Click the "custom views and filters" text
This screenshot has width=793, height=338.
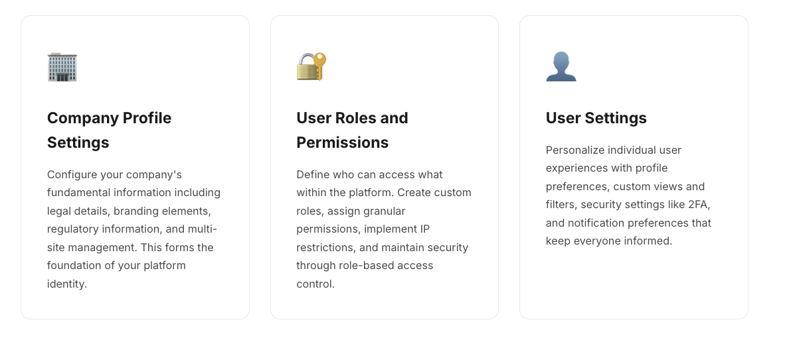coord(659,187)
